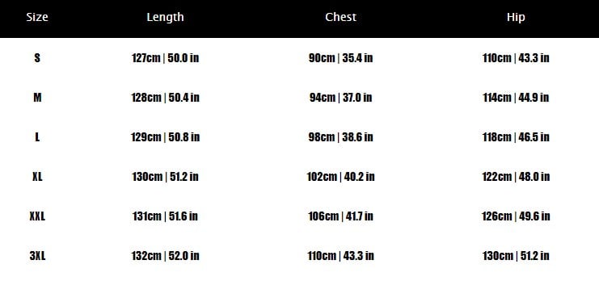Image resolution: width=599 pixels, height=302 pixels.
Task: Select the 130cm | 51.2 in hip cell
Action: coord(516,256)
